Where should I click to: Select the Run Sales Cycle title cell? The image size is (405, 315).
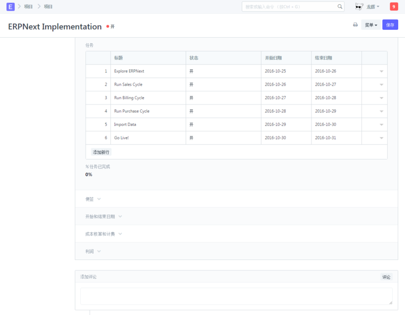coord(148,85)
